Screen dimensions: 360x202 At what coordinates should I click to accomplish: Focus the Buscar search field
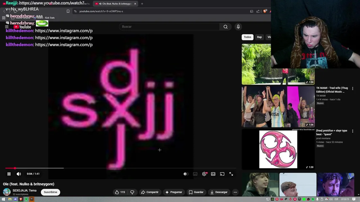pos(169,27)
